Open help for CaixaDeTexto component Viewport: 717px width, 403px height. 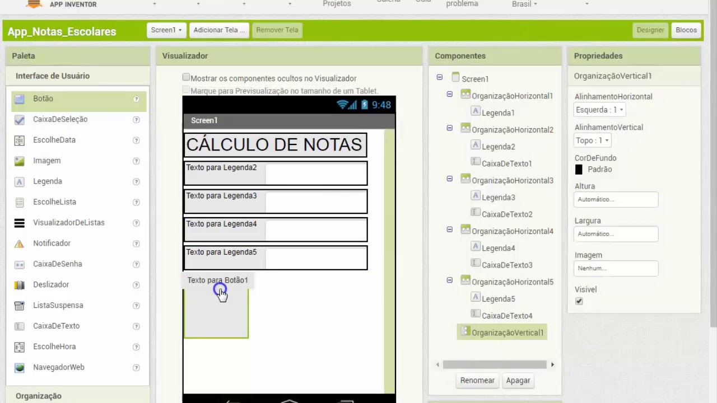[x=136, y=326]
